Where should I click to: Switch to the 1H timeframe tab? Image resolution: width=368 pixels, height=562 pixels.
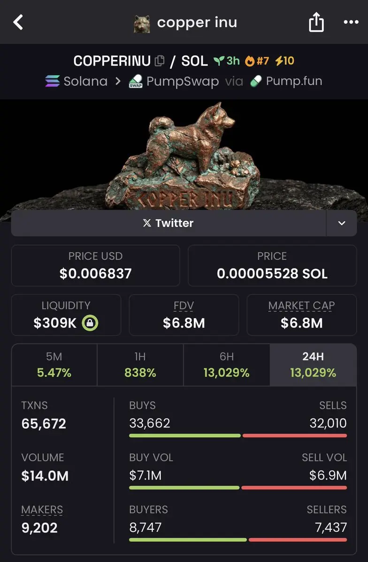(x=140, y=365)
